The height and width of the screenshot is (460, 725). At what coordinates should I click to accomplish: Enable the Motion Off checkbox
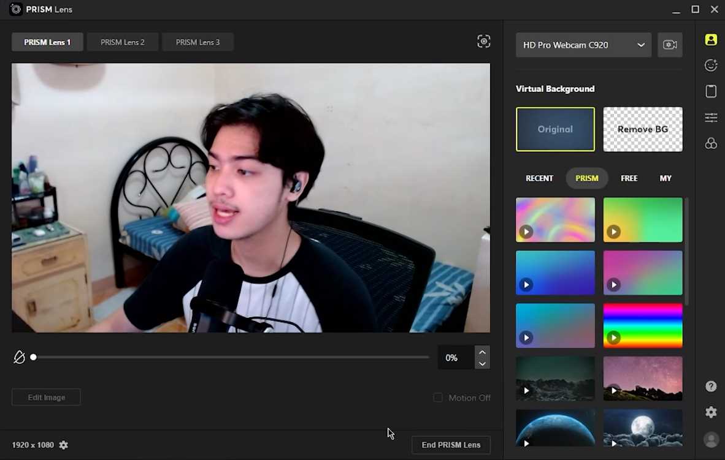click(438, 398)
